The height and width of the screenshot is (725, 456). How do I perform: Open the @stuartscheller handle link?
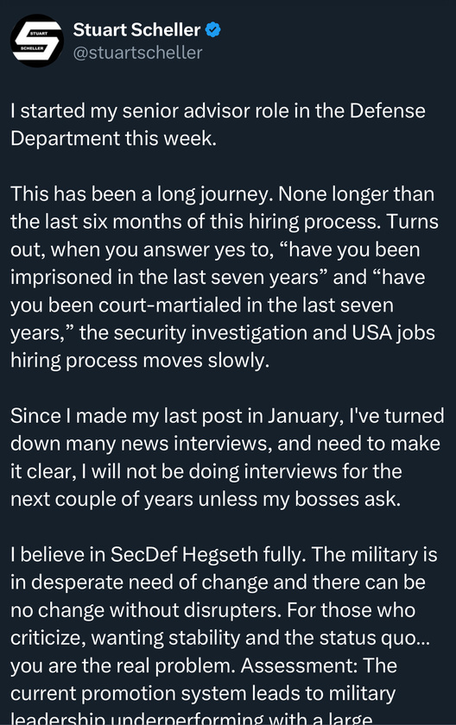click(138, 53)
